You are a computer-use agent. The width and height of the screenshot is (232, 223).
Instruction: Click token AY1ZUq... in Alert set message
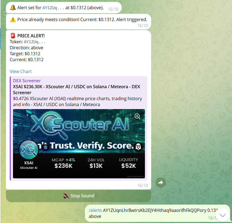point(53,8)
